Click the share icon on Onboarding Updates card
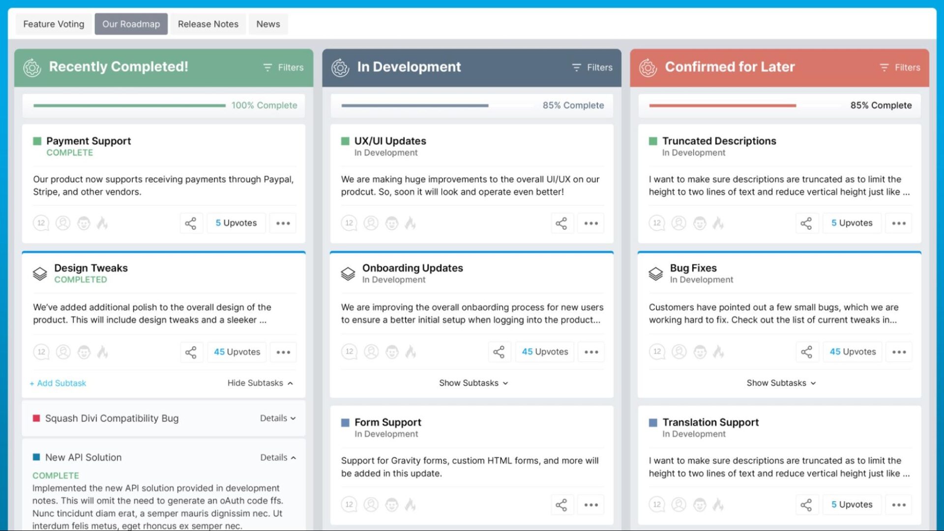The height and width of the screenshot is (531, 944). [499, 351]
